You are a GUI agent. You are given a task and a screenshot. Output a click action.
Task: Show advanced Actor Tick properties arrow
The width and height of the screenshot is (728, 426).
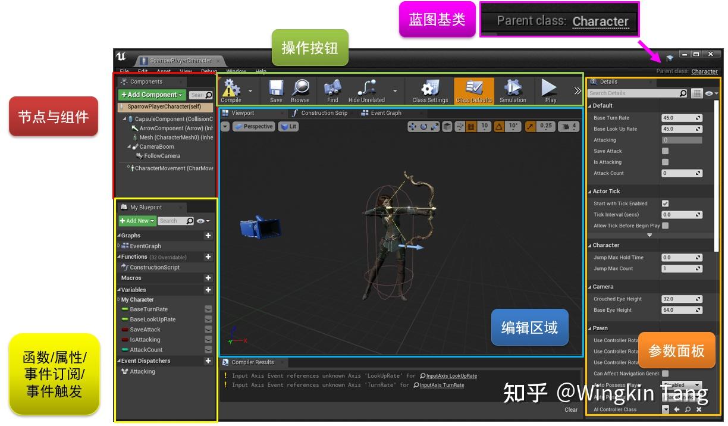point(649,235)
